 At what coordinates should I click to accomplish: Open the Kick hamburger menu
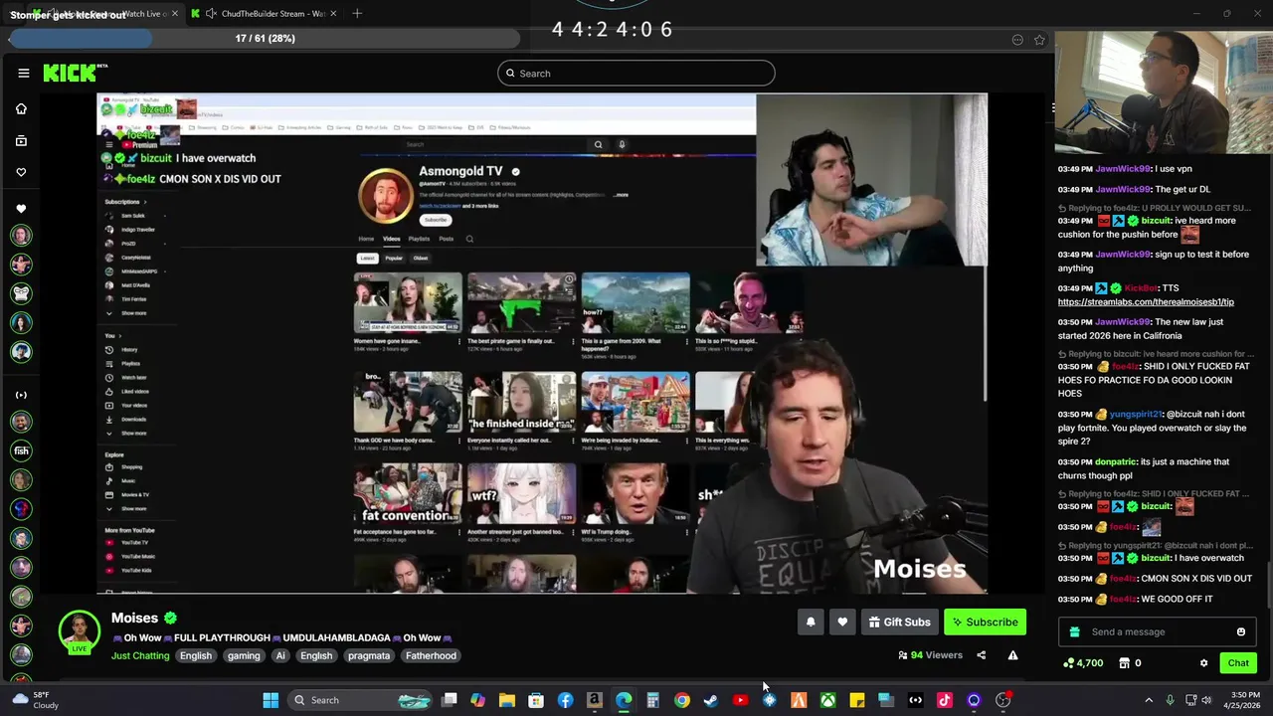[23, 73]
